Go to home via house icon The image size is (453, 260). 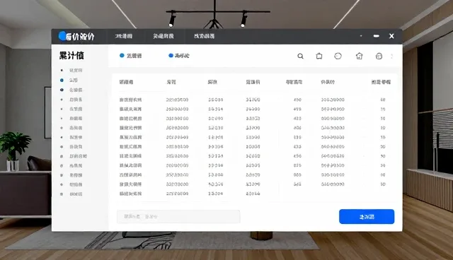pos(359,56)
